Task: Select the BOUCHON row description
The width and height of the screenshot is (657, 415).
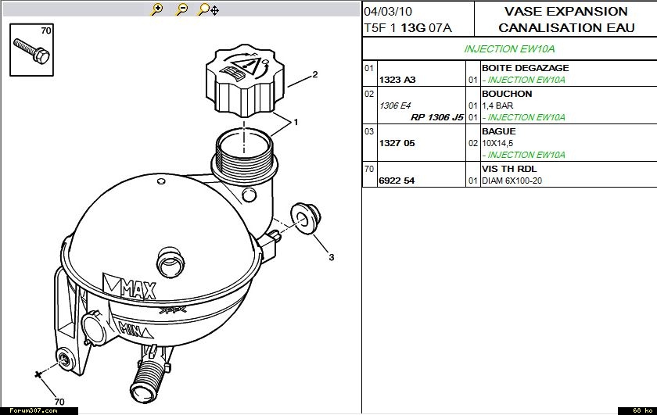Action: click(x=507, y=94)
